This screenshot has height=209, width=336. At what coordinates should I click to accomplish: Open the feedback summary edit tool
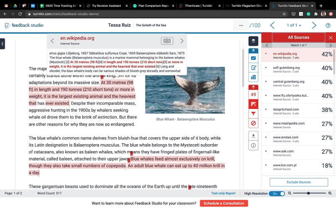(253, 68)
